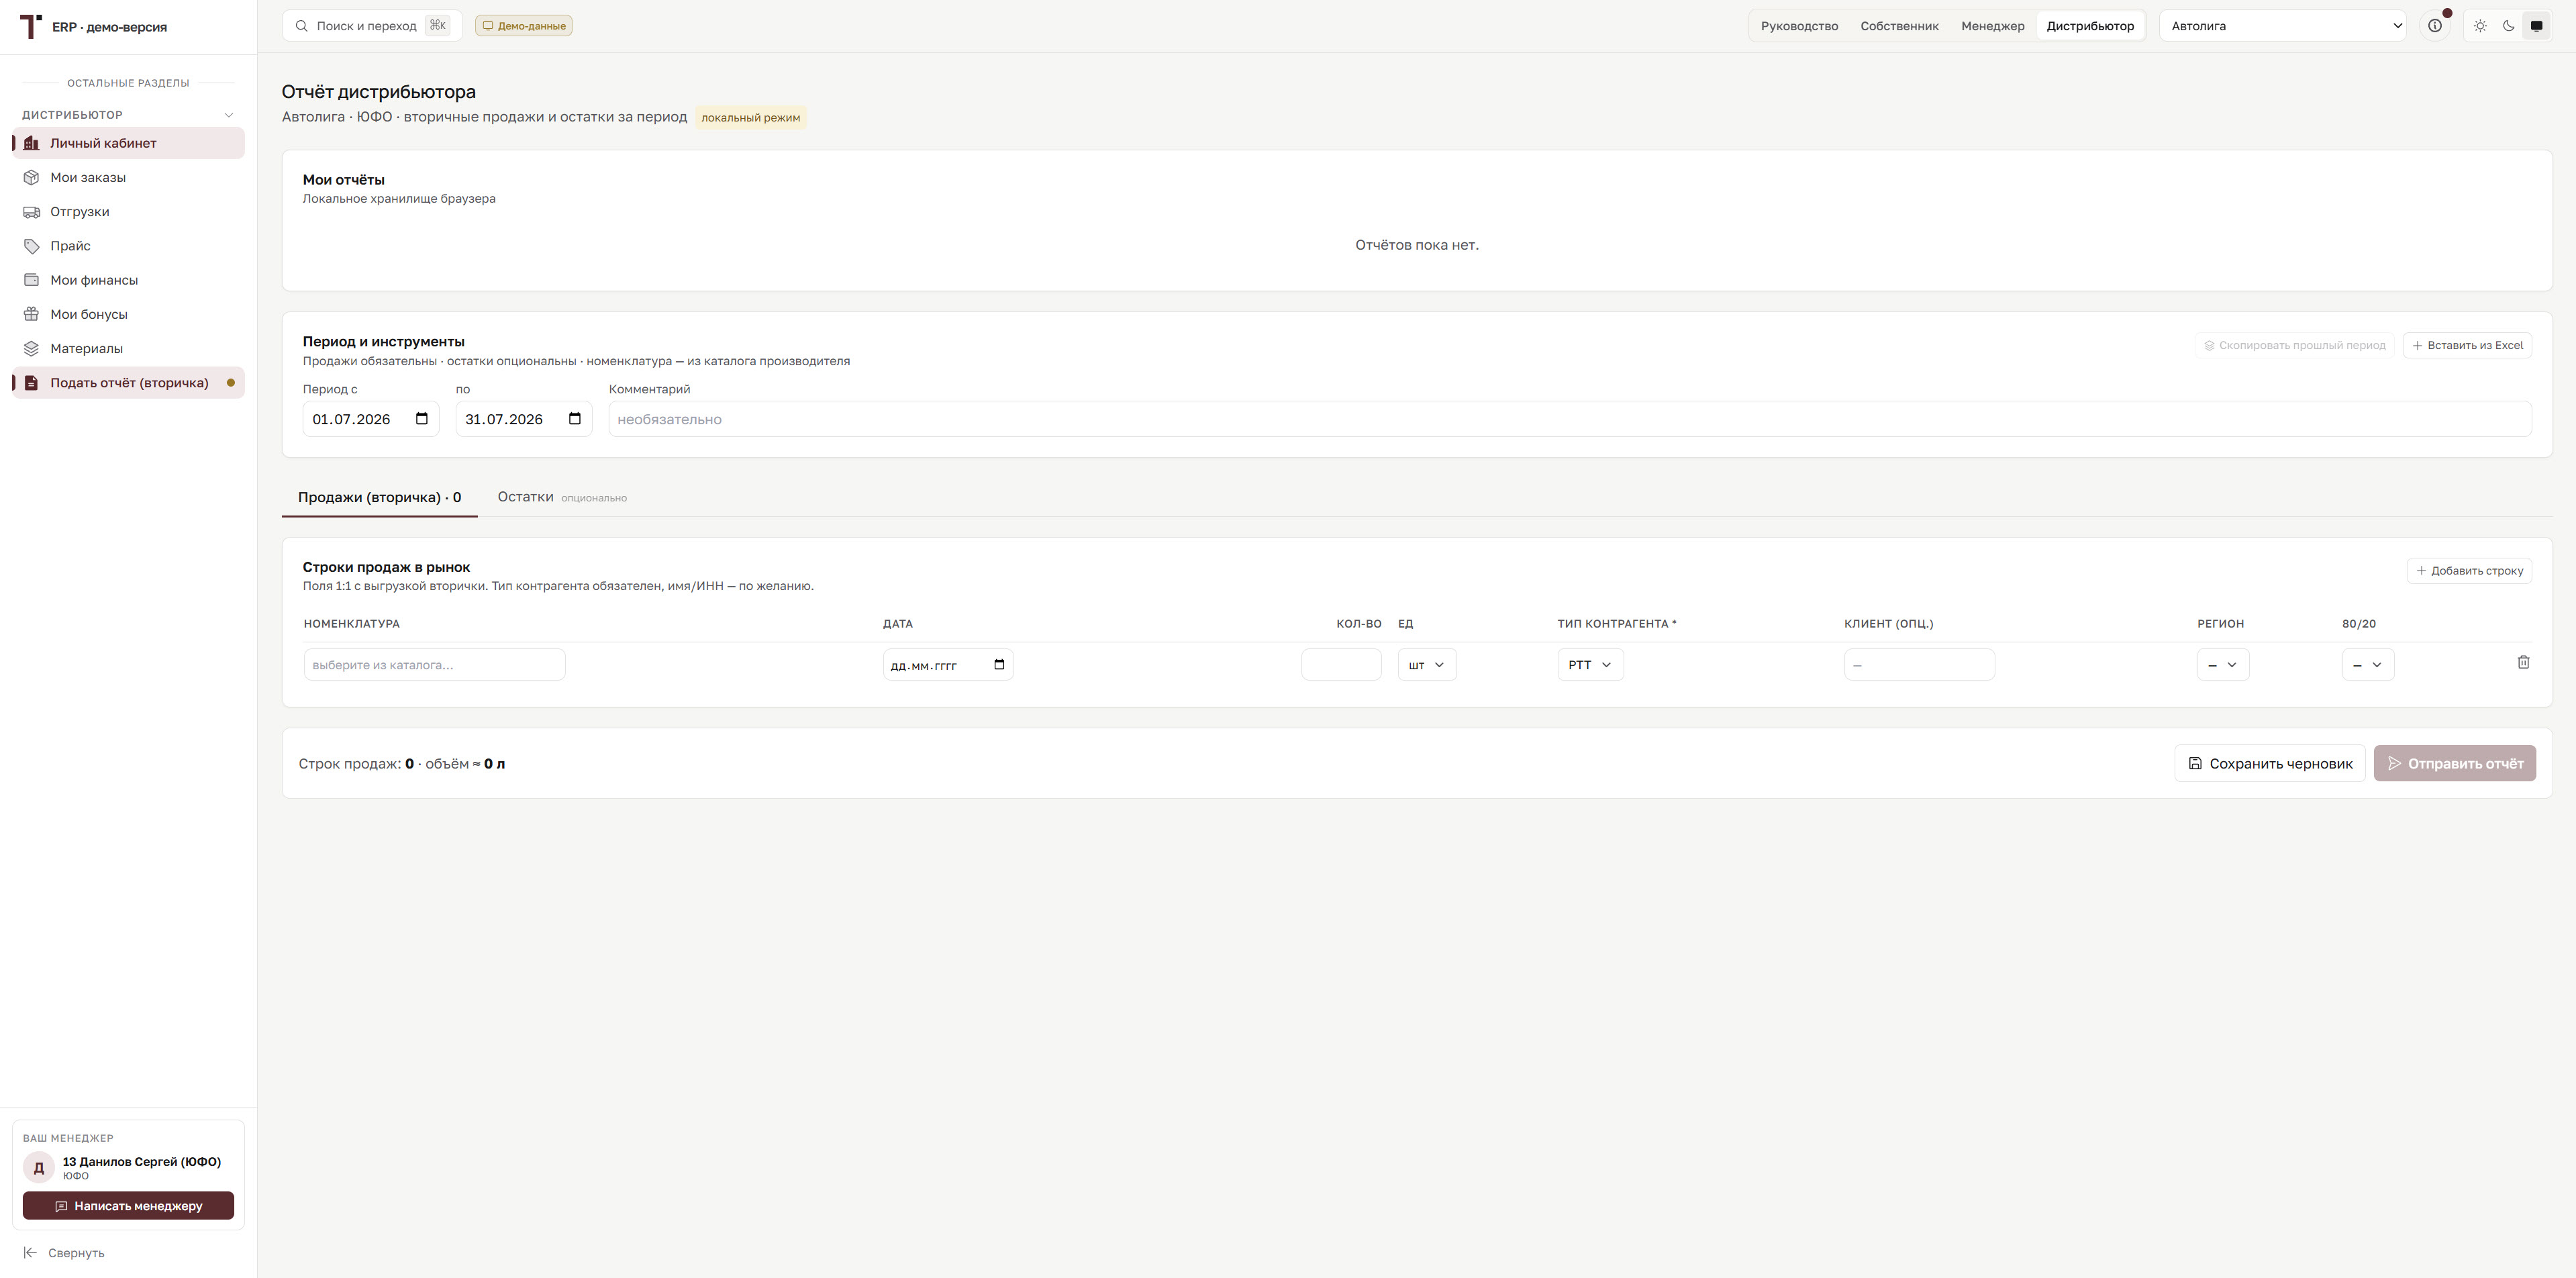Go to Отгрузки truck icon
The height and width of the screenshot is (1278, 2576).
click(31, 211)
